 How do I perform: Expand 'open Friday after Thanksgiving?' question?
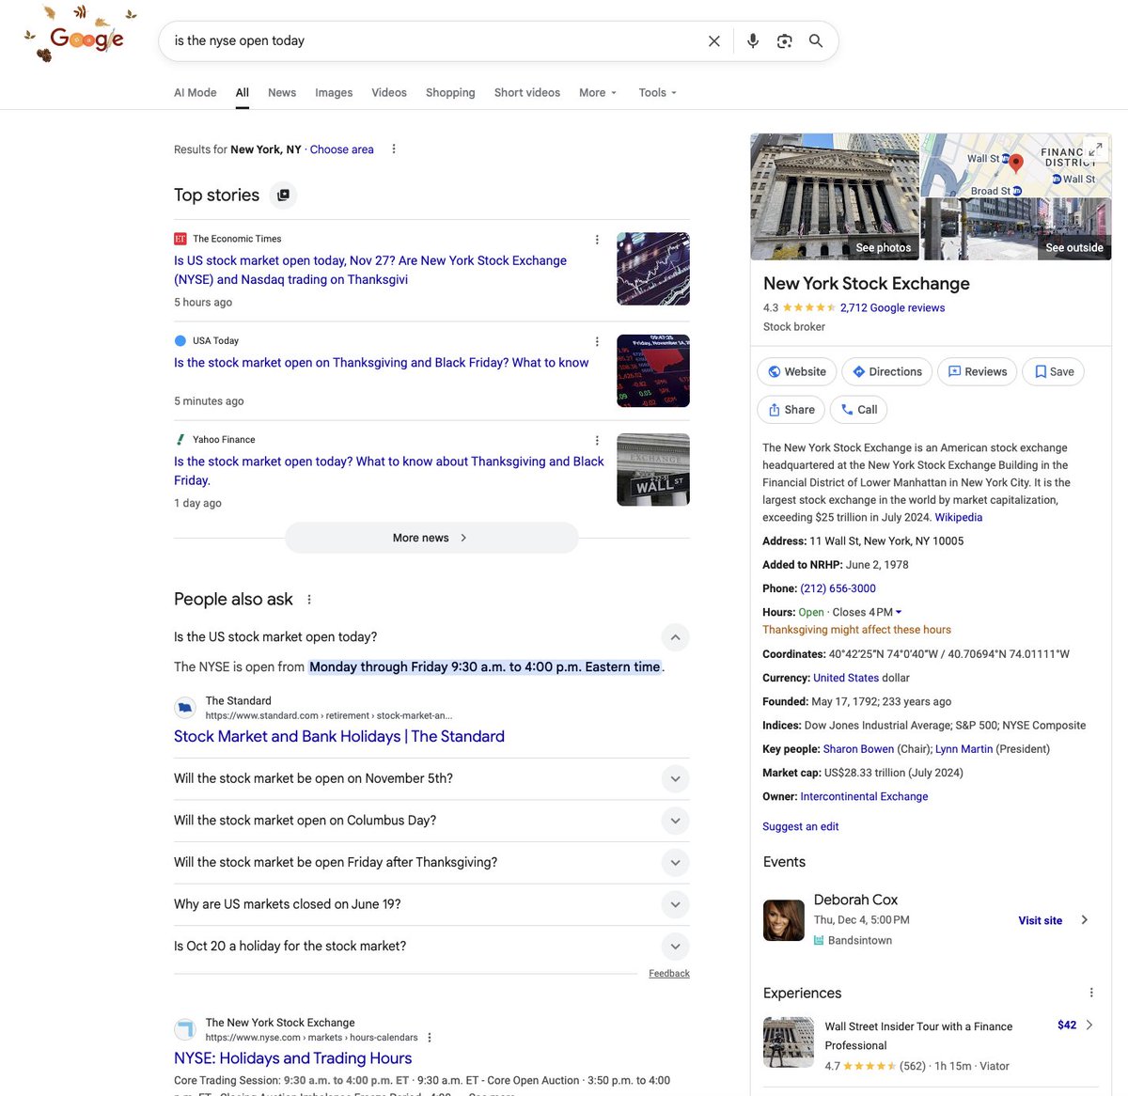coord(675,863)
